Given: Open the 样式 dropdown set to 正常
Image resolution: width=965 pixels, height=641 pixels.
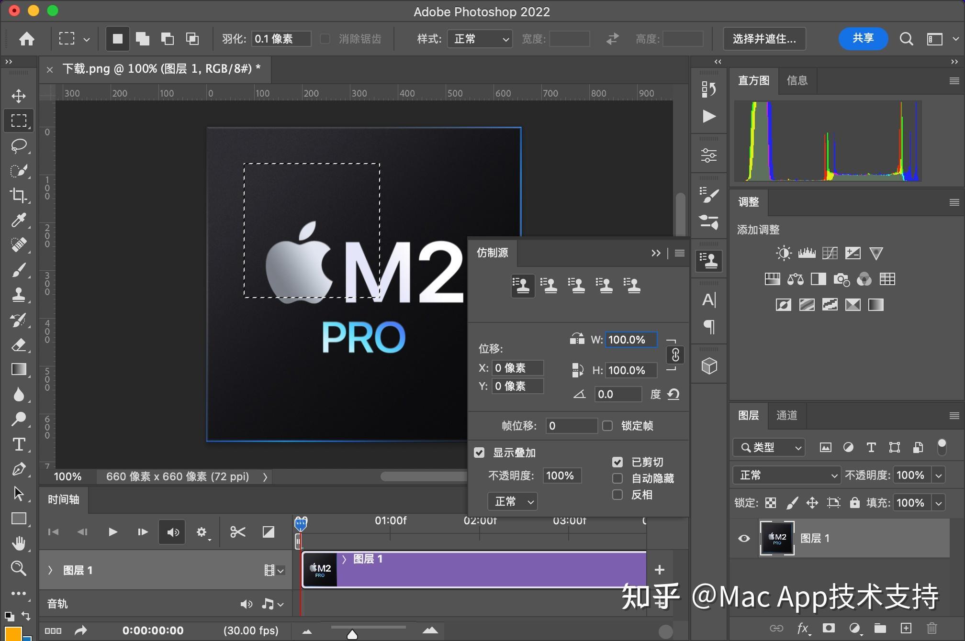Looking at the screenshot, I should pos(480,39).
